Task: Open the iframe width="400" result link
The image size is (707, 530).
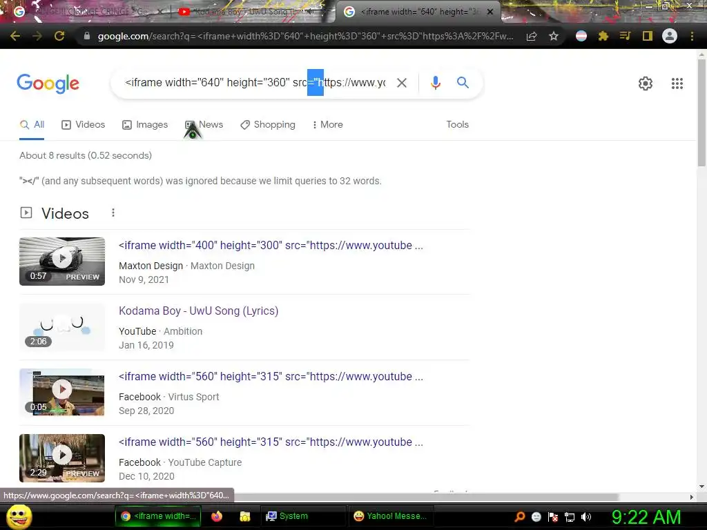Action: click(271, 246)
